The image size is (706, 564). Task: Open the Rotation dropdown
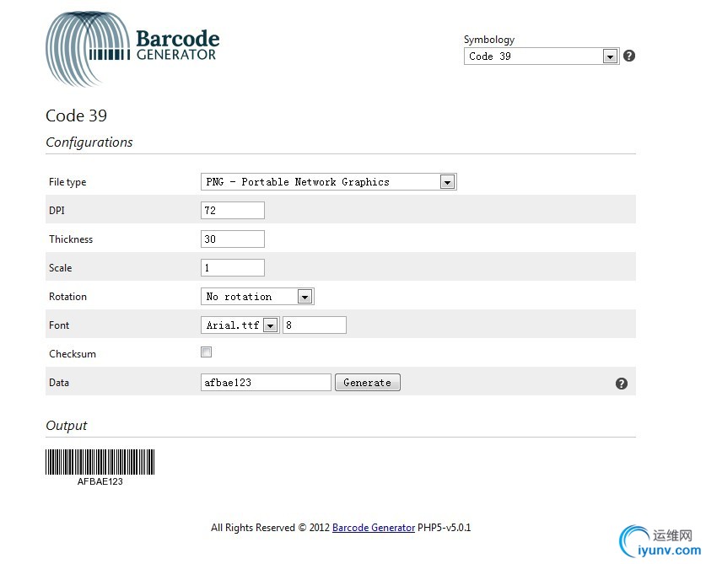257,297
